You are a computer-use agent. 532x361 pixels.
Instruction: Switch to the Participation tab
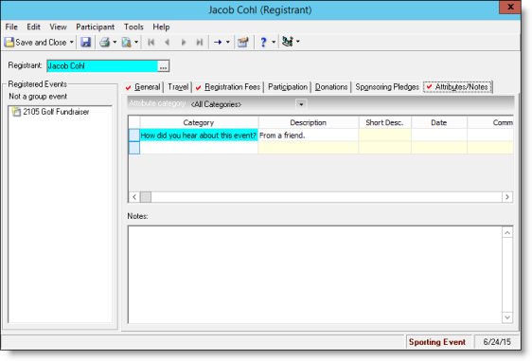288,87
